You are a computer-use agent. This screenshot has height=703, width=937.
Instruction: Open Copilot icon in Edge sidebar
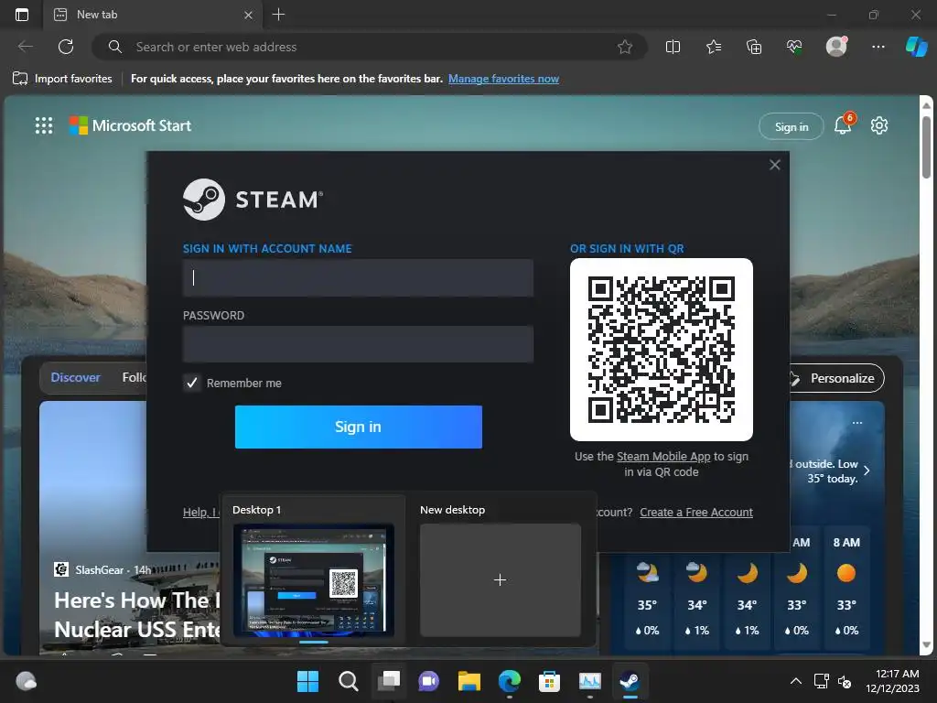tap(916, 46)
